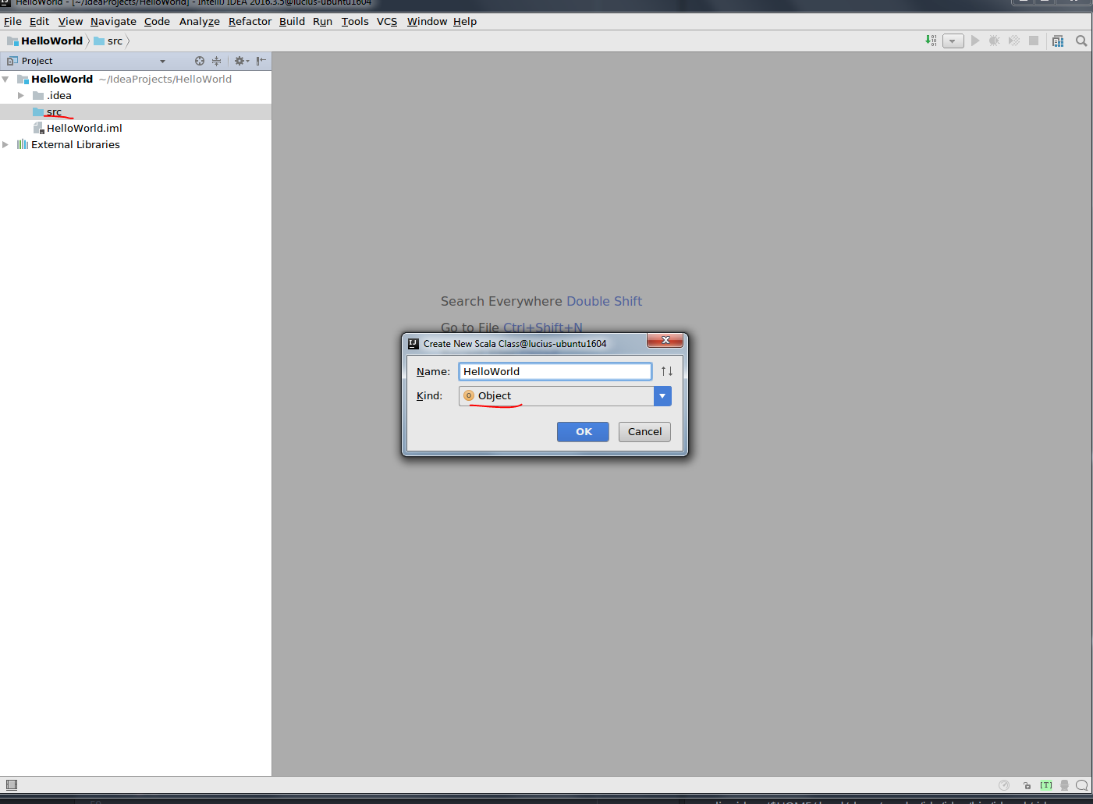Viewport: 1093px width, 804px height.
Task: Open the Project Structure icon
Action: coord(1058,41)
